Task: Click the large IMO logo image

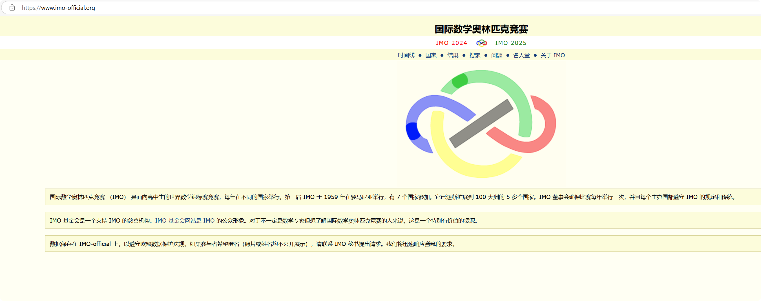Action: tap(481, 124)
